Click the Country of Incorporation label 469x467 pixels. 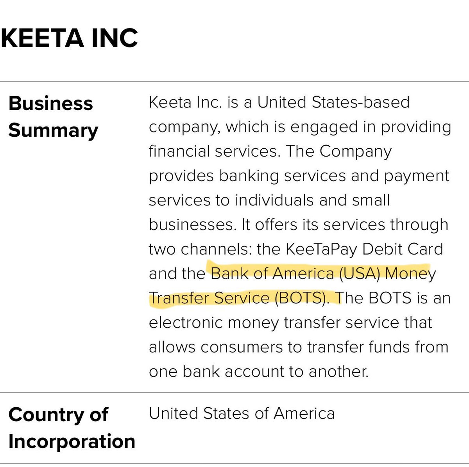click(x=72, y=428)
